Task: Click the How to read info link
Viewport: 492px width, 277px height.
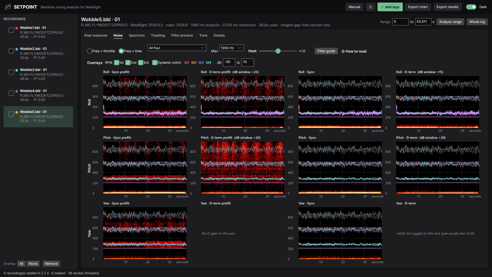Action: click(x=354, y=51)
